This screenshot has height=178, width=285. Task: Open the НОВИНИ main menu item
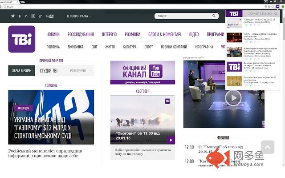point(53,34)
